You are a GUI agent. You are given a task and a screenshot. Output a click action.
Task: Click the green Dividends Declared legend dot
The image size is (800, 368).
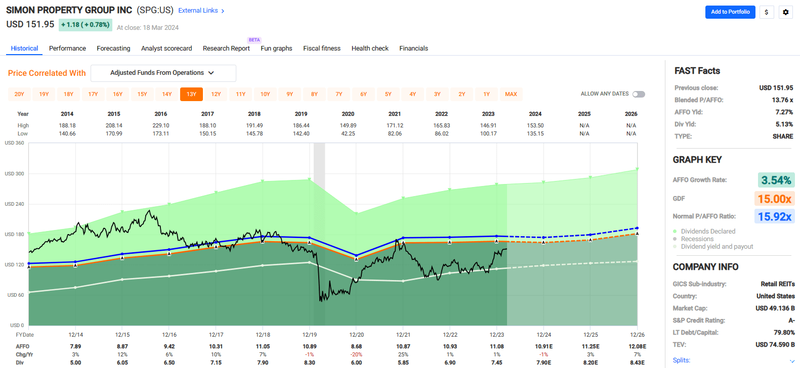(675, 232)
